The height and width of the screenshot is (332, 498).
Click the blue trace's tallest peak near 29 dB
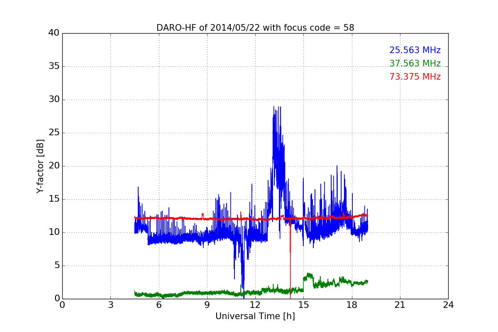point(274,107)
